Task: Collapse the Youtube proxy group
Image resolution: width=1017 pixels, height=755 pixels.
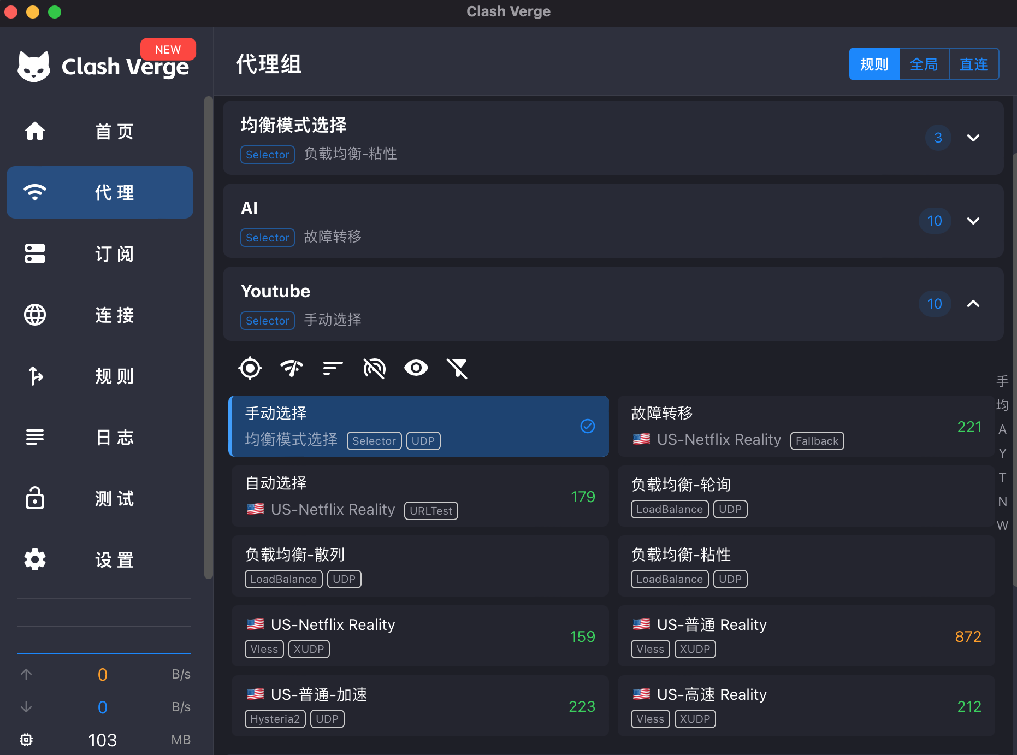Action: pos(973,304)
